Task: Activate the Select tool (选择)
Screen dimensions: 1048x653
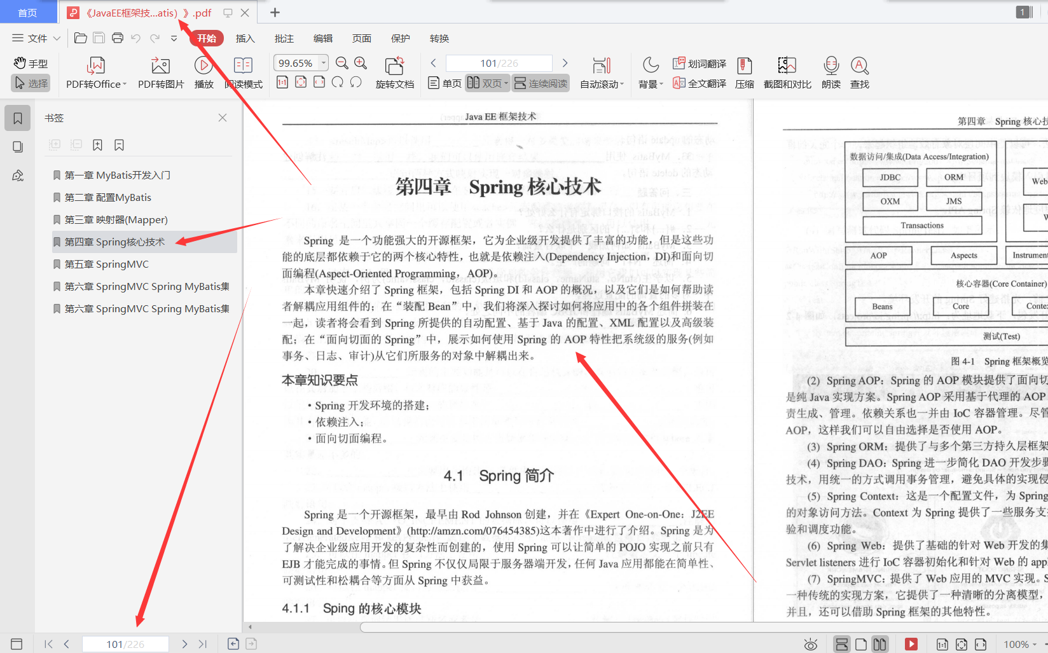Action: pos(31,83)
